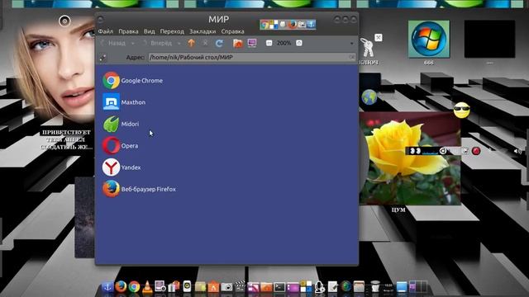Select the Yandex browser icon
The height and width of the screenshot is (297, 529).
[x=111, y=167]
